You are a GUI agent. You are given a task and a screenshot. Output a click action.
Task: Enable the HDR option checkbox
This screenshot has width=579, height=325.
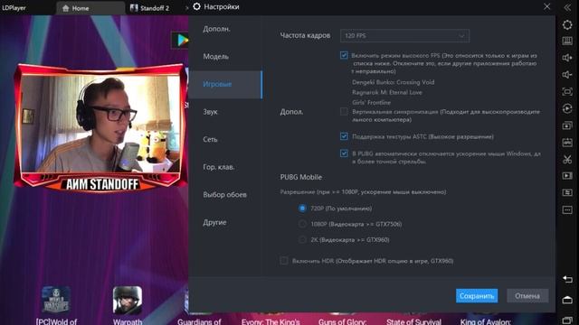(283, 261)
